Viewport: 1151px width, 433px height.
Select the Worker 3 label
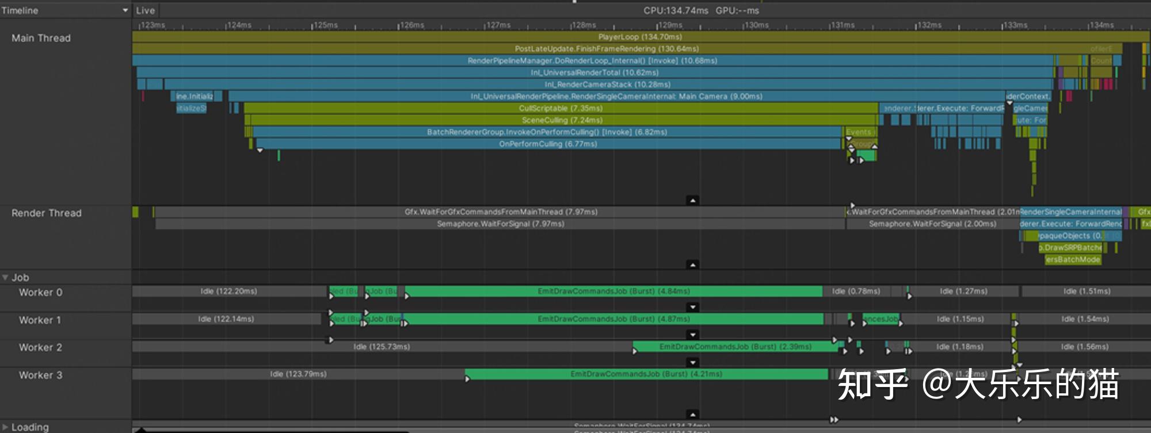(x=40, y=375)
